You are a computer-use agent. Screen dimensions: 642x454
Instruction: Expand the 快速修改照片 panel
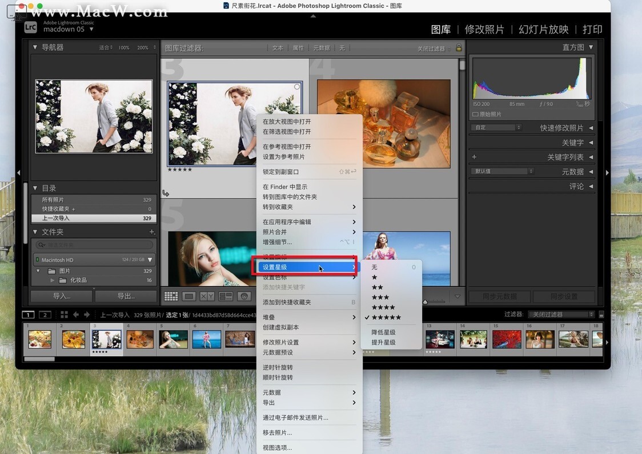tap(591, 128)
